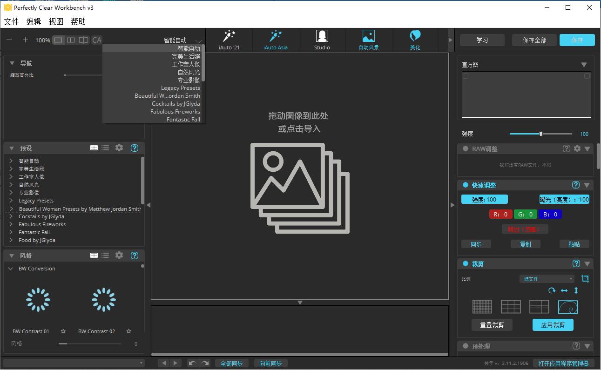Go to previous image arrow
601x370 pixels.
(x=164, y=363)
